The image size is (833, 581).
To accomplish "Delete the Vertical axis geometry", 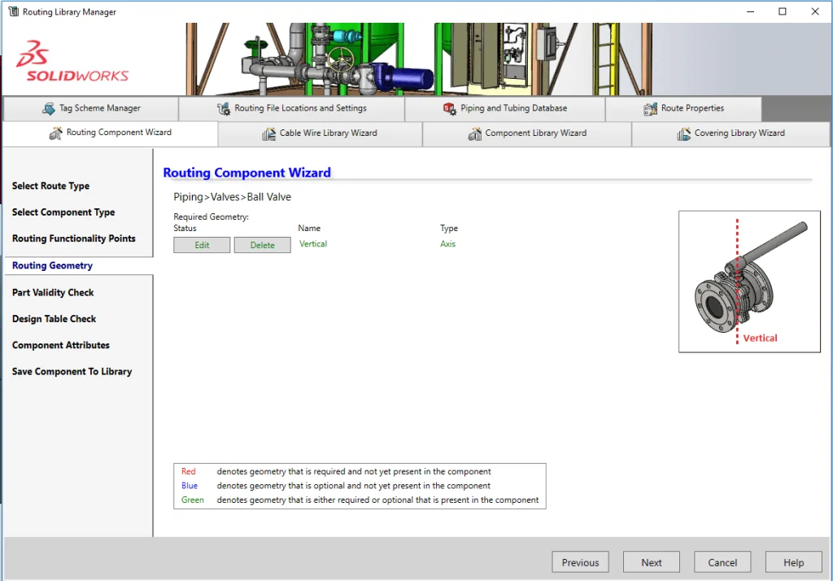I will [262, 245].
